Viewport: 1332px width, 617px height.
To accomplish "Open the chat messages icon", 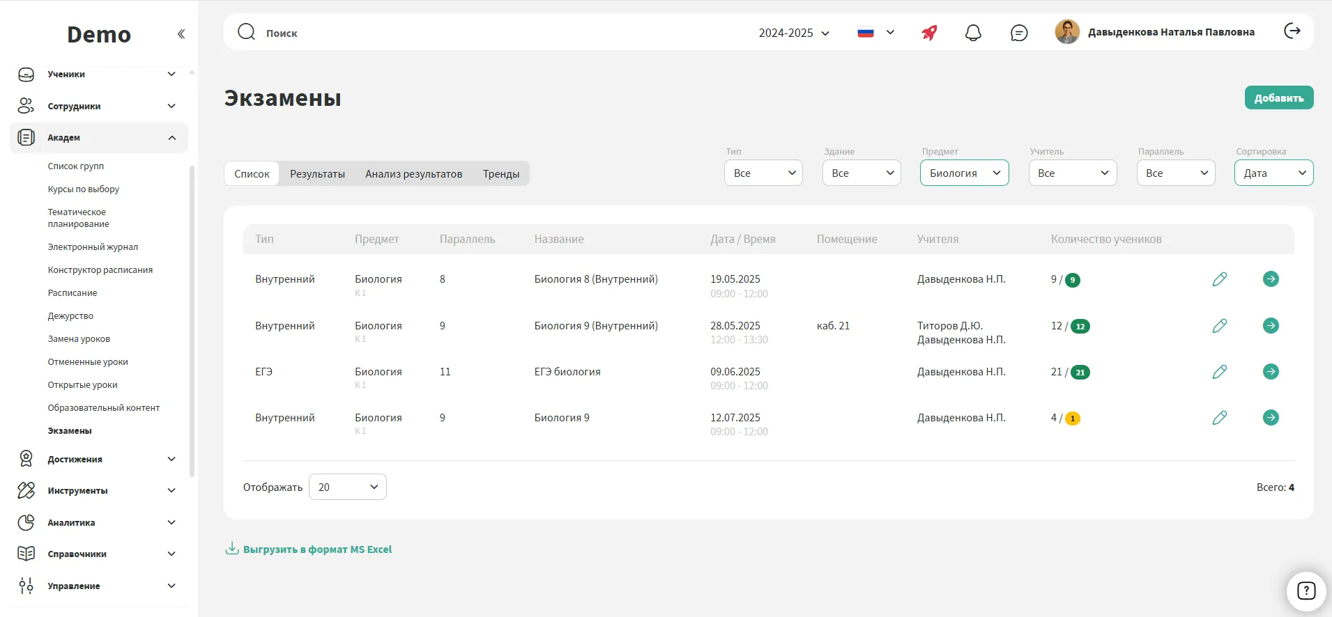I will [x=1018, y=33].
